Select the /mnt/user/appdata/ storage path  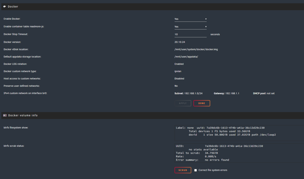(x=186, y=57)
